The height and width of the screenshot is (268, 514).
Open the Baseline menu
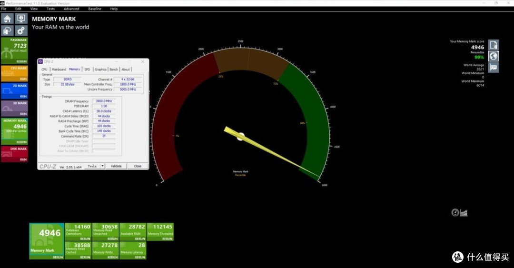(x=94, y=9)
